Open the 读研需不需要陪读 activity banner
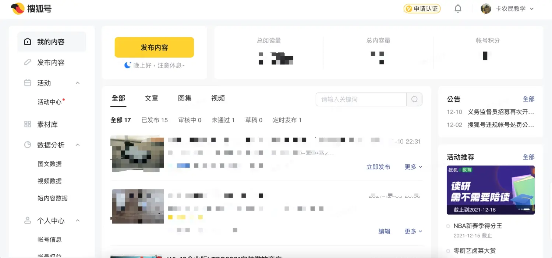552x258 pixels. pos(490,190)
